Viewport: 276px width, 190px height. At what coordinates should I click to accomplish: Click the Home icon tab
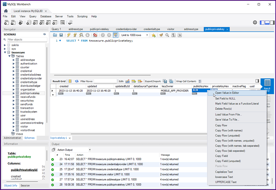tap(6, 11)
